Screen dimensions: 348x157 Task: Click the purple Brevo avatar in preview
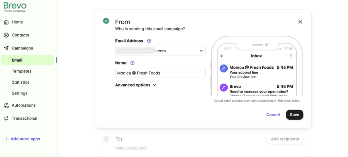pos(224,87)
